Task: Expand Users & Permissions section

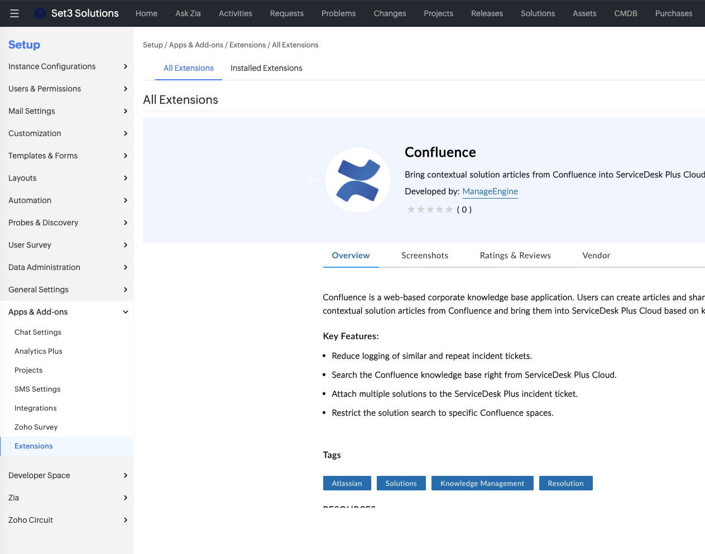Action: [67, 89]
